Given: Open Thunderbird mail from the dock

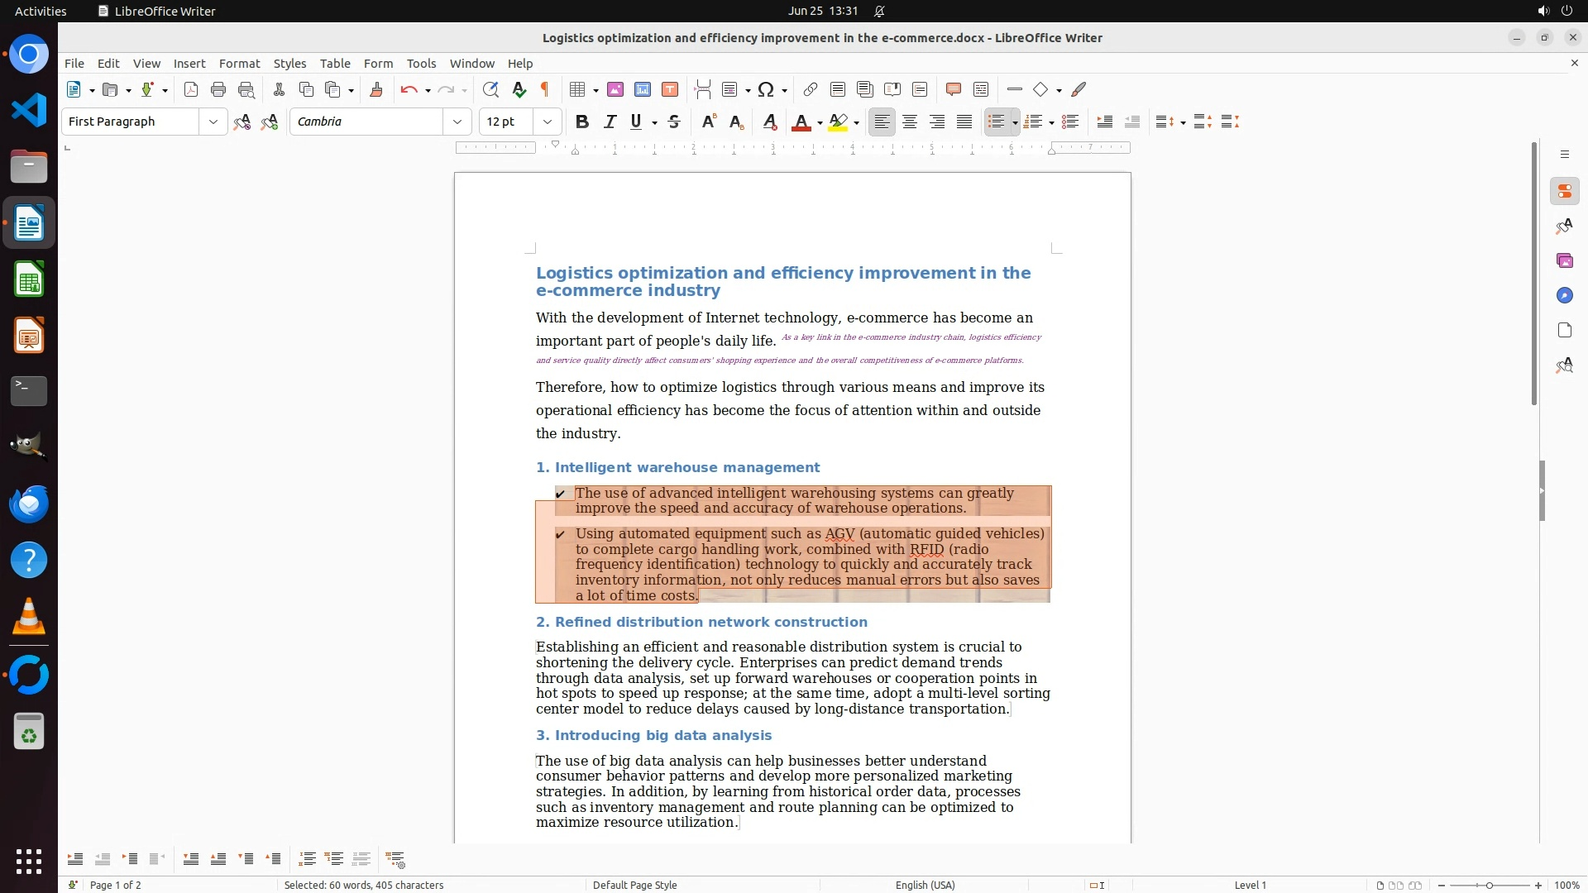Looking at the screenshot, I should [29, 504].
